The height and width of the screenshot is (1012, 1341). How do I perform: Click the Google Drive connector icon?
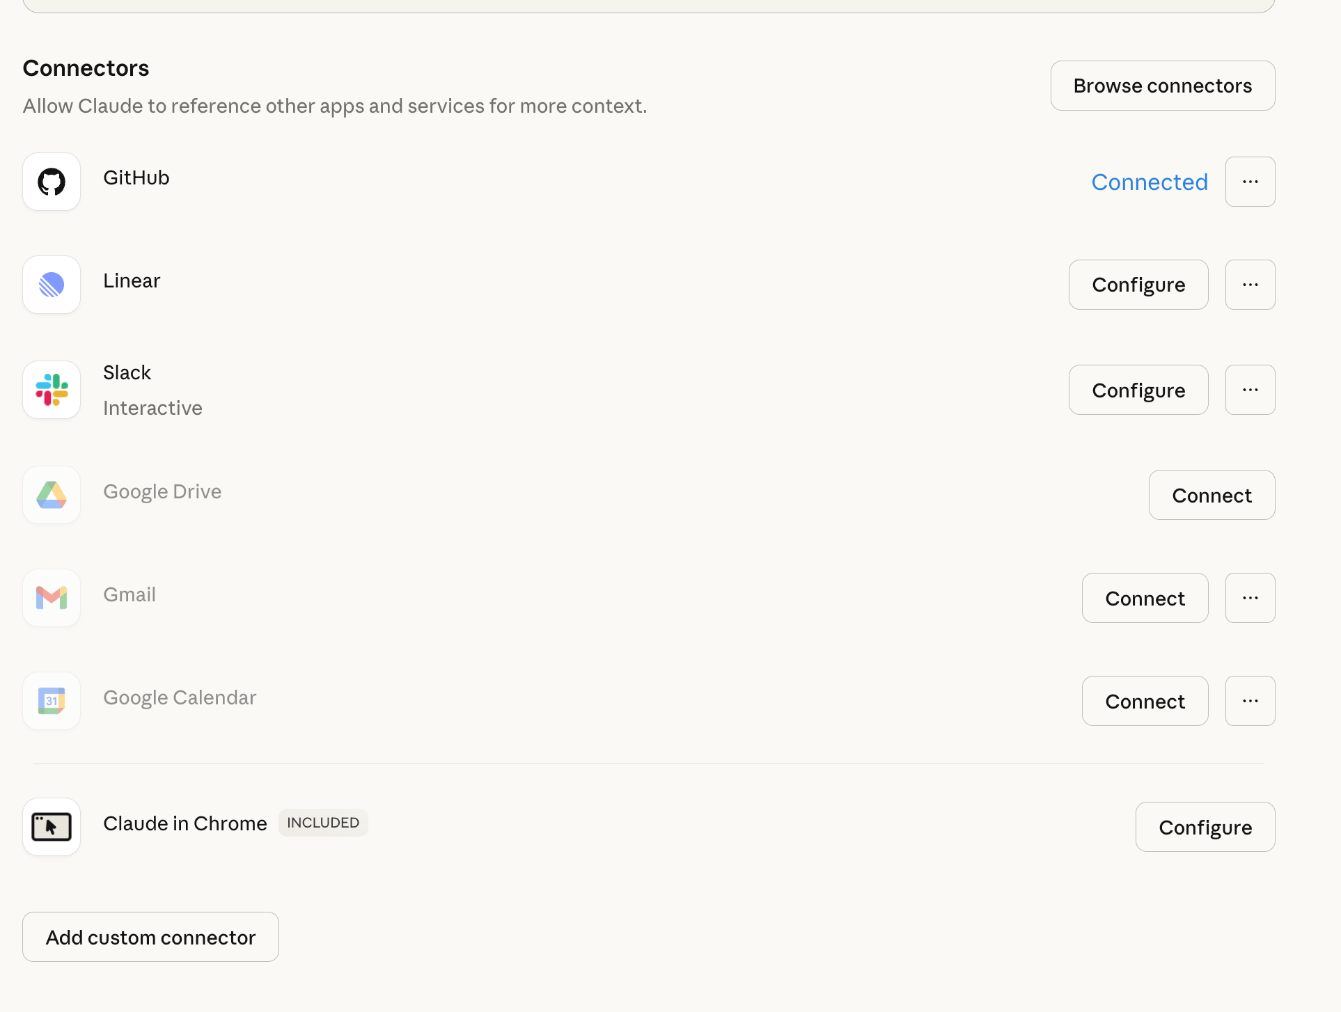point(52,495)
